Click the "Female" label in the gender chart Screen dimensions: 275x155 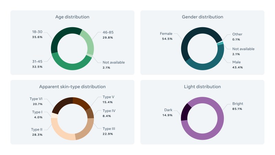[x=166, y=34]
